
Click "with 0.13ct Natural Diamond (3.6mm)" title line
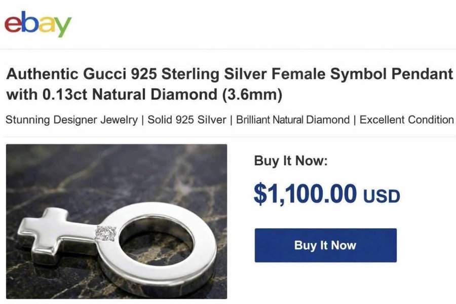(x=144, y=95)
